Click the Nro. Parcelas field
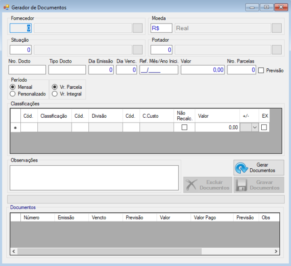This screenshot has height=266, width=291. (x=241, y=70)
